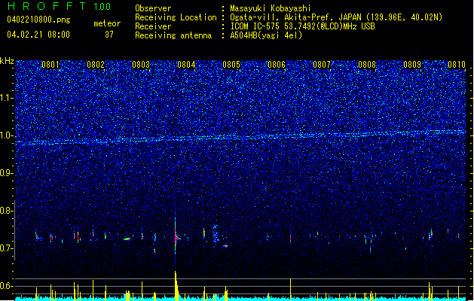Click the 0810 time marker
The width and height of the screenshot is (474, 301).
pos(457,65)
